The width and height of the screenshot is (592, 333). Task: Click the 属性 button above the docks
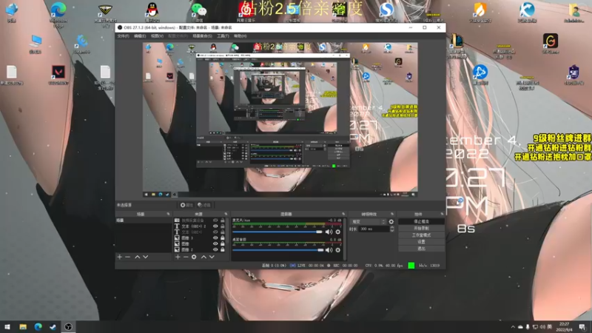186,205
